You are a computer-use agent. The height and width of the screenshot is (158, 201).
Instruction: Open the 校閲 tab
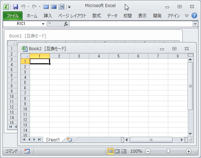(128, 16)
